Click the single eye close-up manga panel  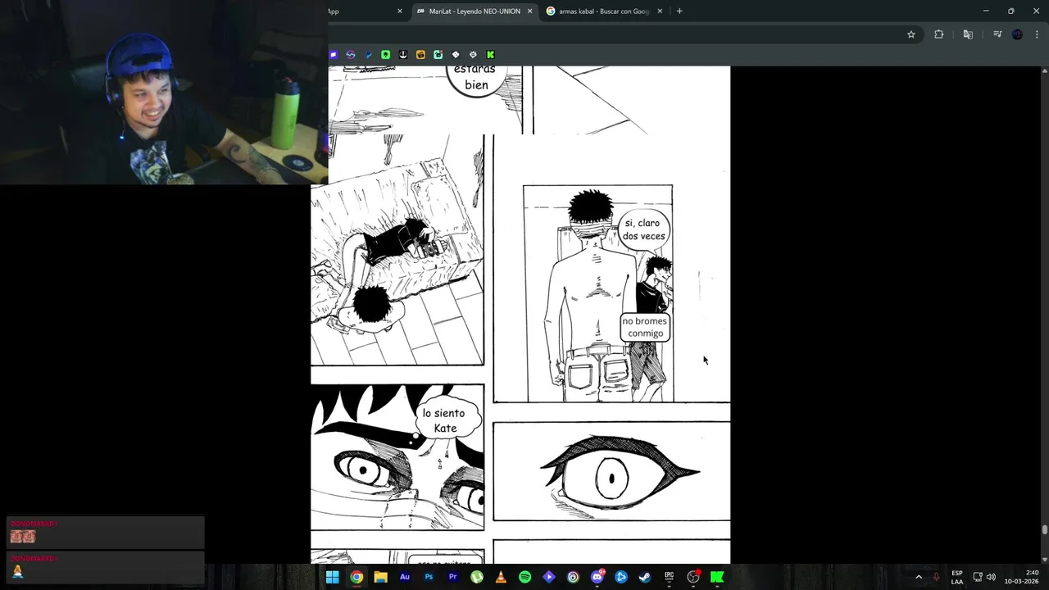(x=611, y=471)
